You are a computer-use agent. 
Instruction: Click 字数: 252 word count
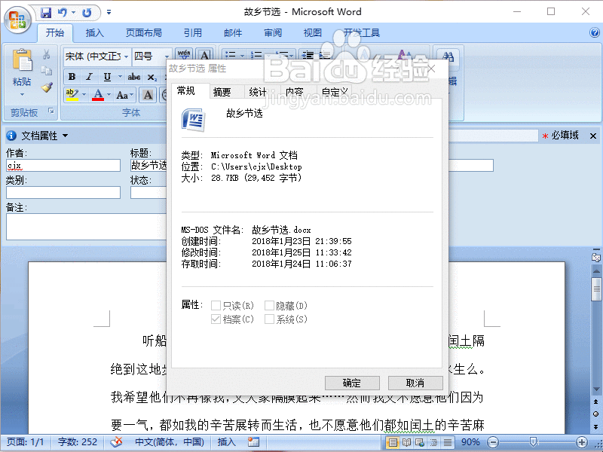[78, 442]
